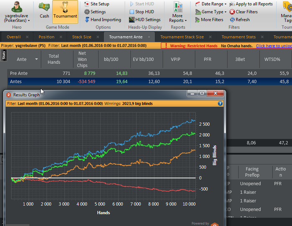
Task: Select the EP Unopened row
Action: [259, 183]
